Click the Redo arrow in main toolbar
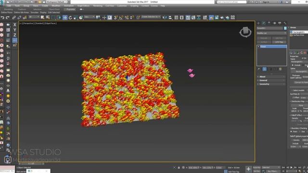The height and width of the screenshot is (173, 308). click(8, 18)
